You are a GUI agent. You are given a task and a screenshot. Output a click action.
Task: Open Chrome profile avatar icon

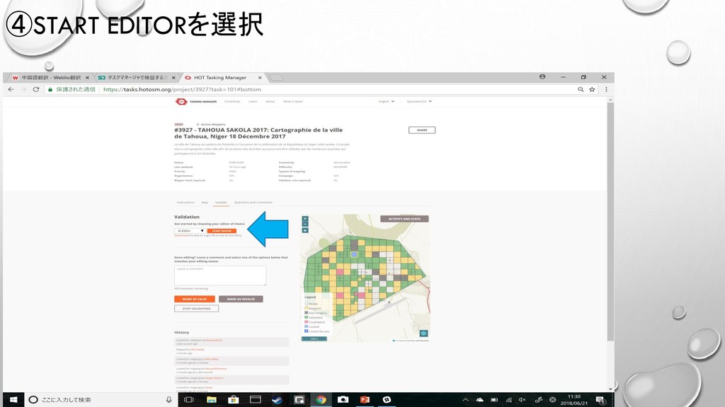pos(542,77)
